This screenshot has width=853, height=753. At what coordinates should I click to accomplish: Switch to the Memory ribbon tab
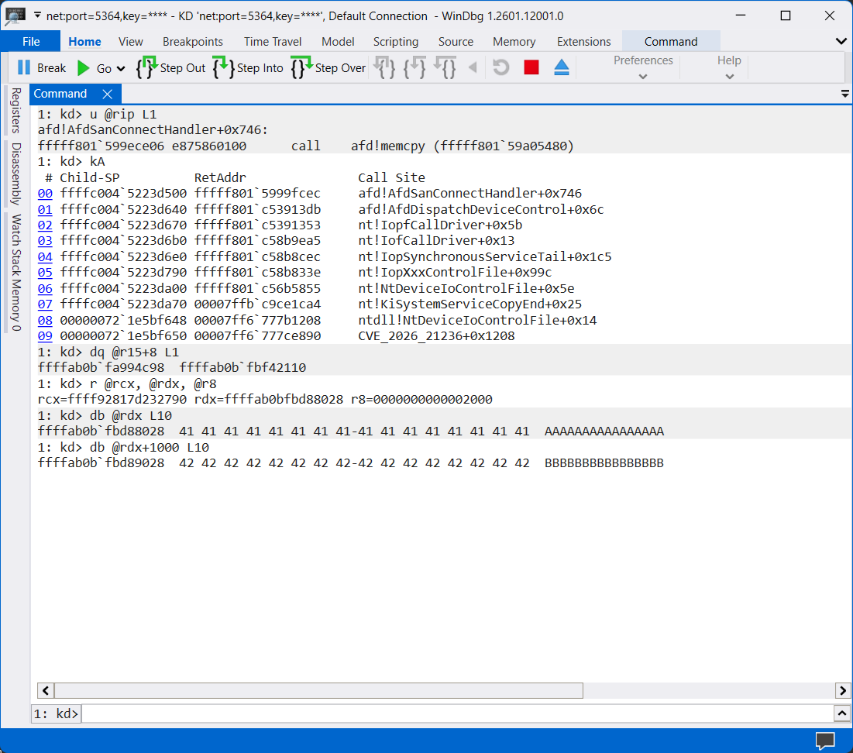[514, 41]
